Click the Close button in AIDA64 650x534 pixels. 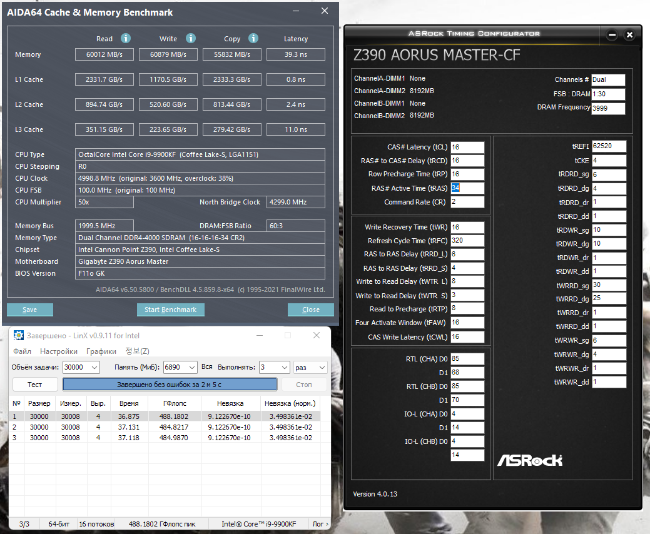(310, 310)
